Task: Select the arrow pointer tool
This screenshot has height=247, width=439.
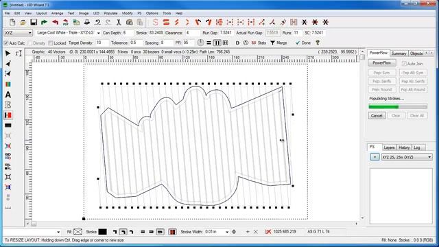Action: click(8, 54)
